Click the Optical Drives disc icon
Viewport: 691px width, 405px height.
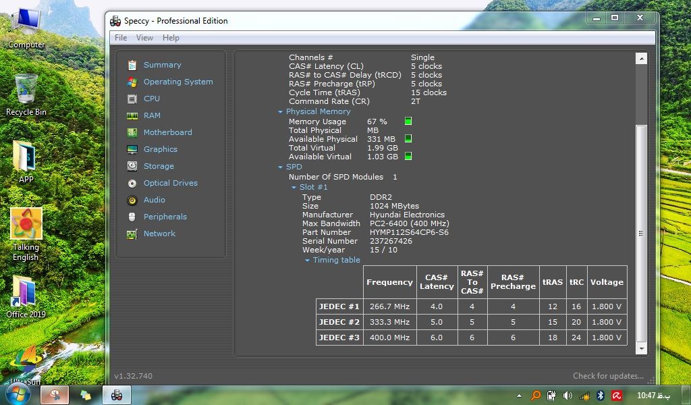pos(132,183)
